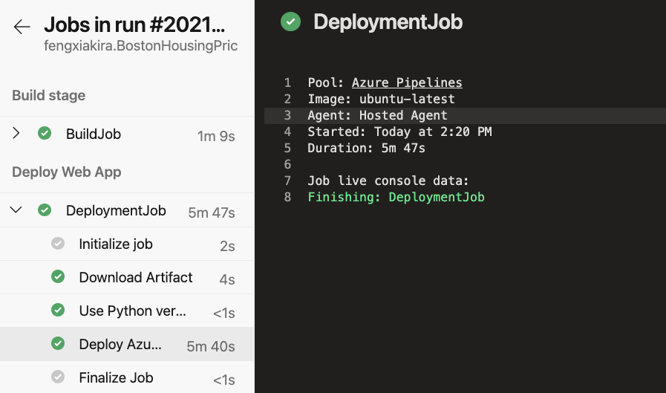This screenshot has width=666, height=393.
Task: Open the Finalize Job step
Action: coord(127,377)
